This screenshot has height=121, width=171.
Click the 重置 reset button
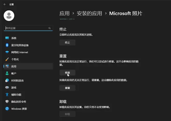point(67,88)
